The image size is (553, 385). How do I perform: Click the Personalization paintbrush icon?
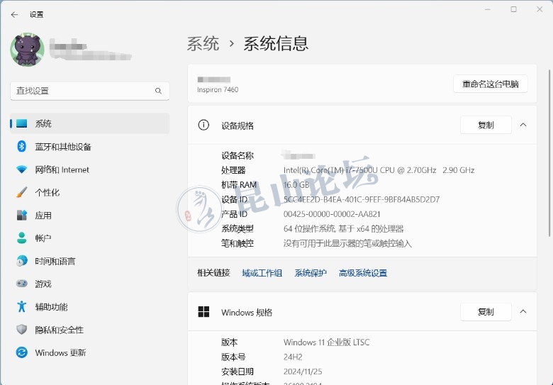pyautogui.click(x=21, y=192)
